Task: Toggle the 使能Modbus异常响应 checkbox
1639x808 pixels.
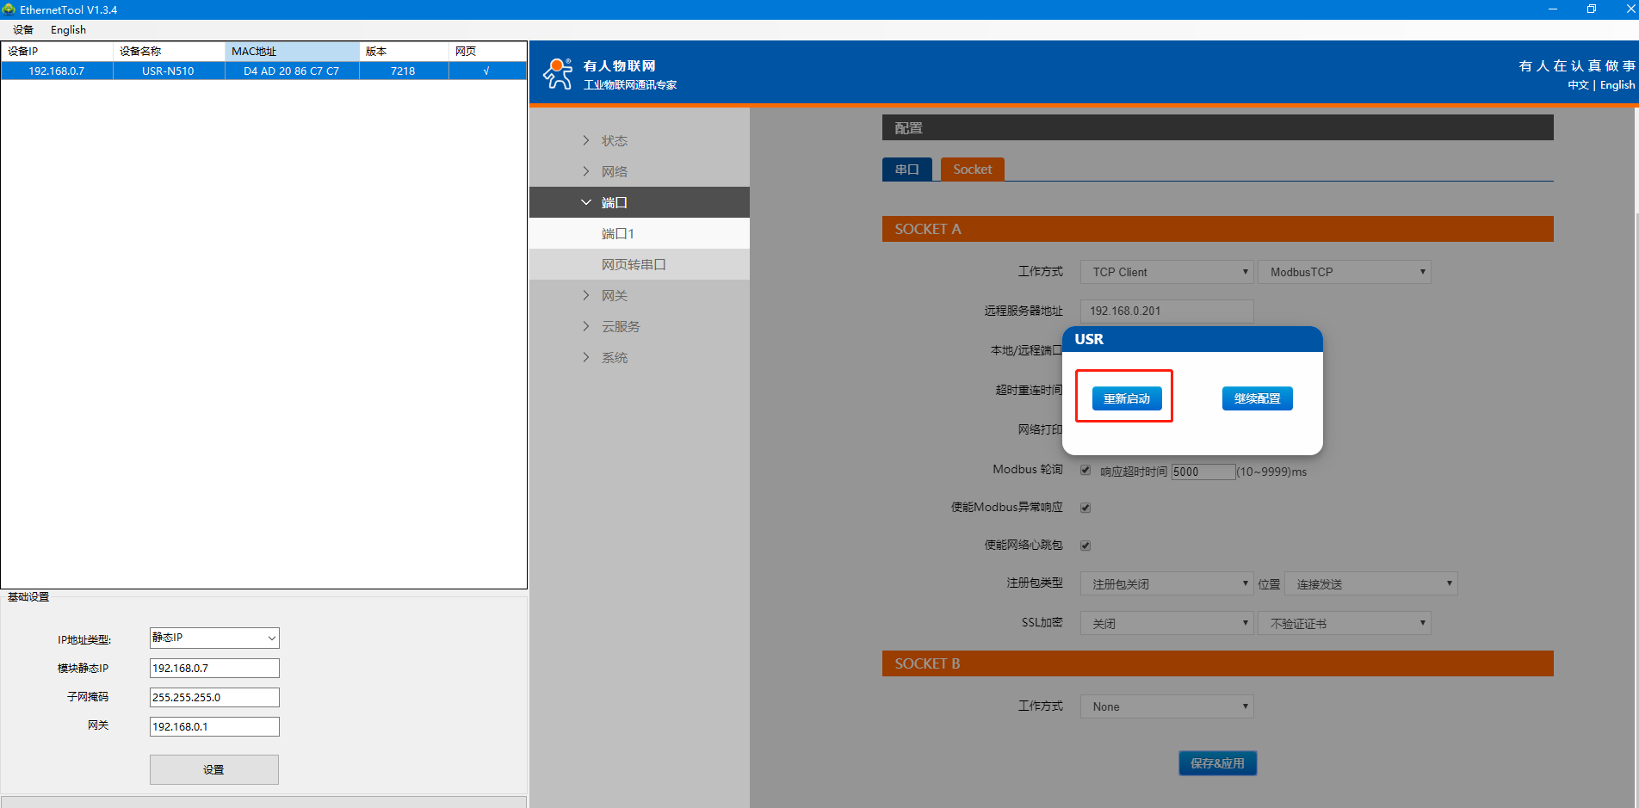Action: pyautogui.click(x=1085, y=508)
